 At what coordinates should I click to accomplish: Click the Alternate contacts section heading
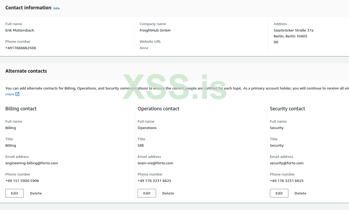26,71
